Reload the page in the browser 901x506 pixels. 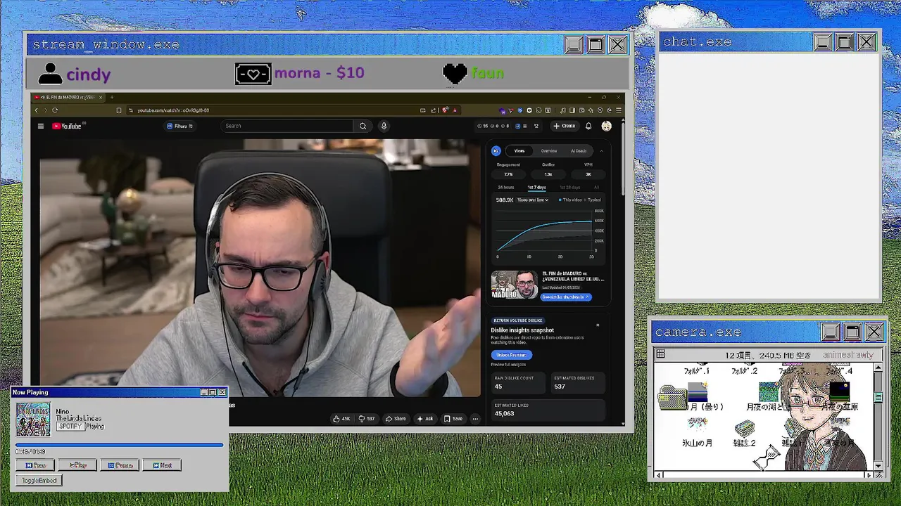(x=55, y=110)
